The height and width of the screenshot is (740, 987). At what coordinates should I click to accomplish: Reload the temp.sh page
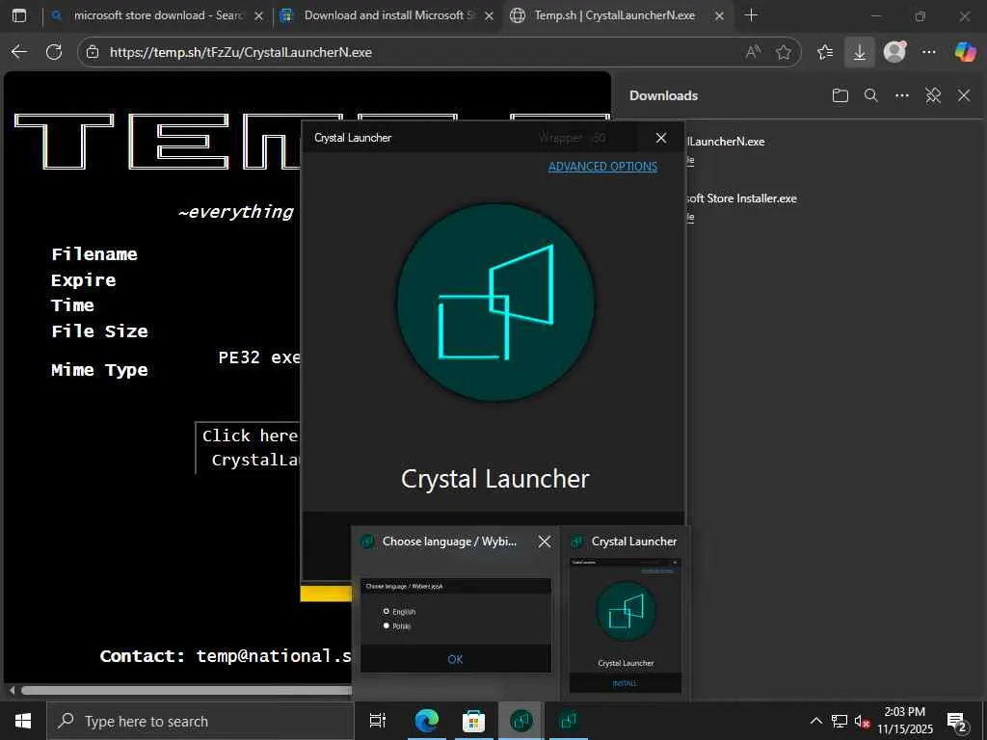coord(54,52)
